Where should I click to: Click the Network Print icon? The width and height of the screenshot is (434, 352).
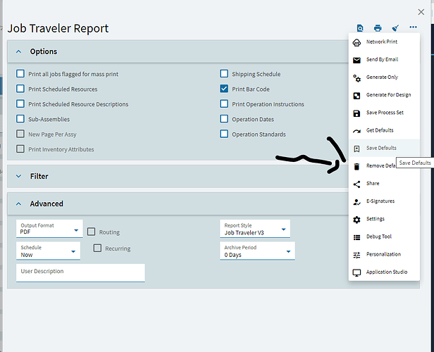pyautogui.click(x=356, y=42)
